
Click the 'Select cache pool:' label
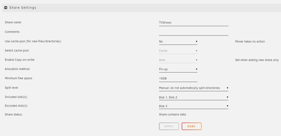pos(17,51)
